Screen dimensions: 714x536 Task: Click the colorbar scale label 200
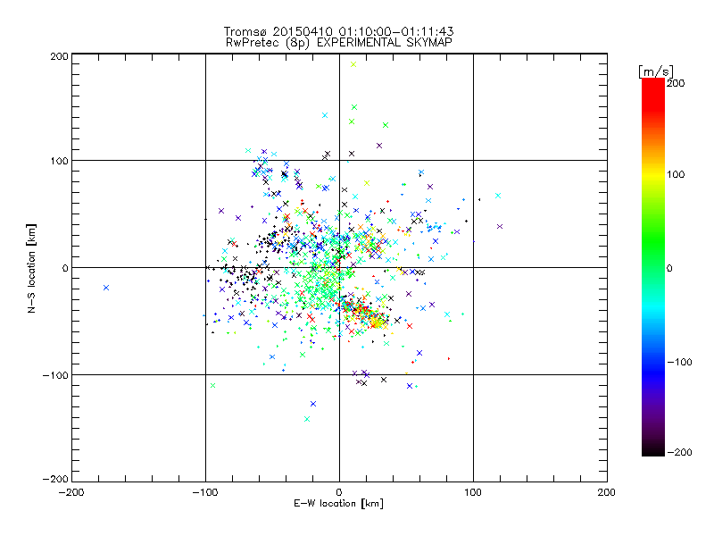click(676, 83)
